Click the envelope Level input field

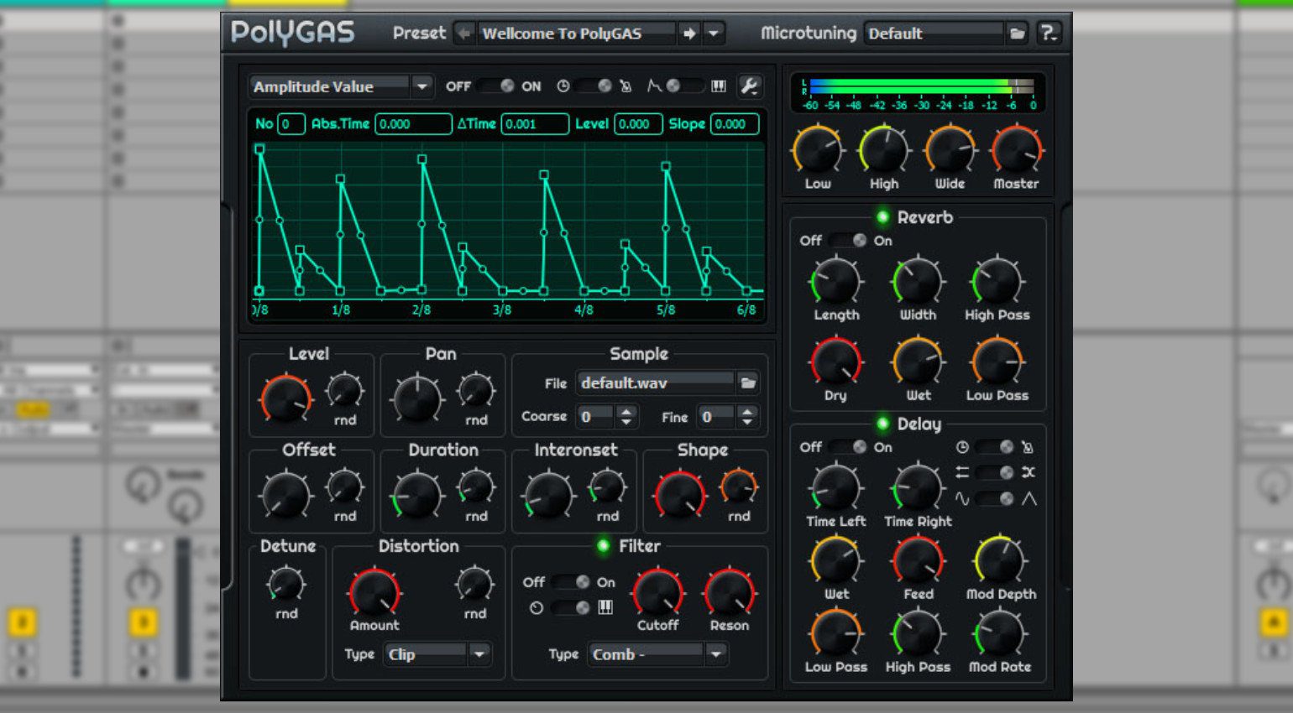(x=637, y=124)
